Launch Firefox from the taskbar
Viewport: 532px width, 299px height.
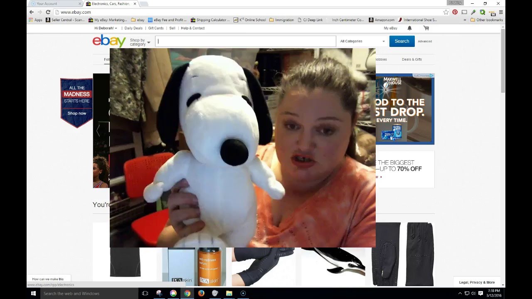201,293
